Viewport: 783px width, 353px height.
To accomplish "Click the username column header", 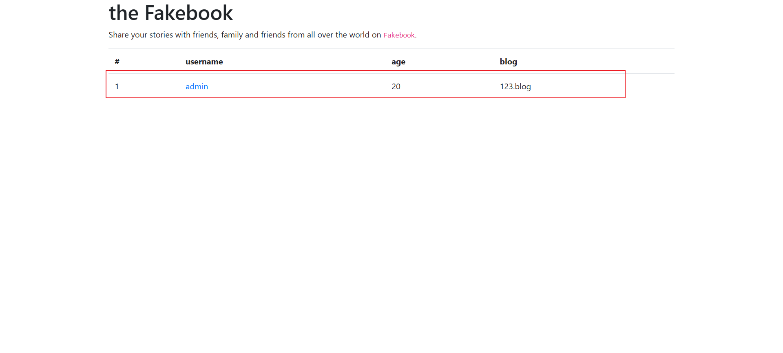I will click(204, 62).
